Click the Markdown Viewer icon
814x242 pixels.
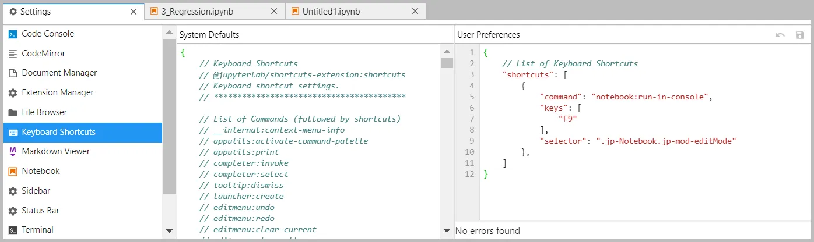(x=13, y=152)
